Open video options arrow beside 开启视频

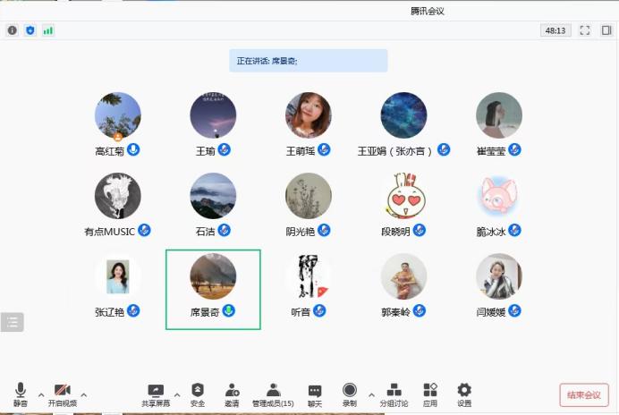84,394
